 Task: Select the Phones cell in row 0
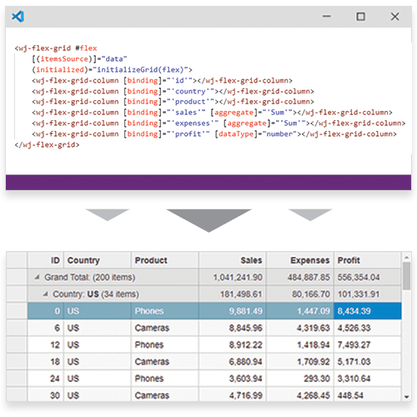(164, 311)
